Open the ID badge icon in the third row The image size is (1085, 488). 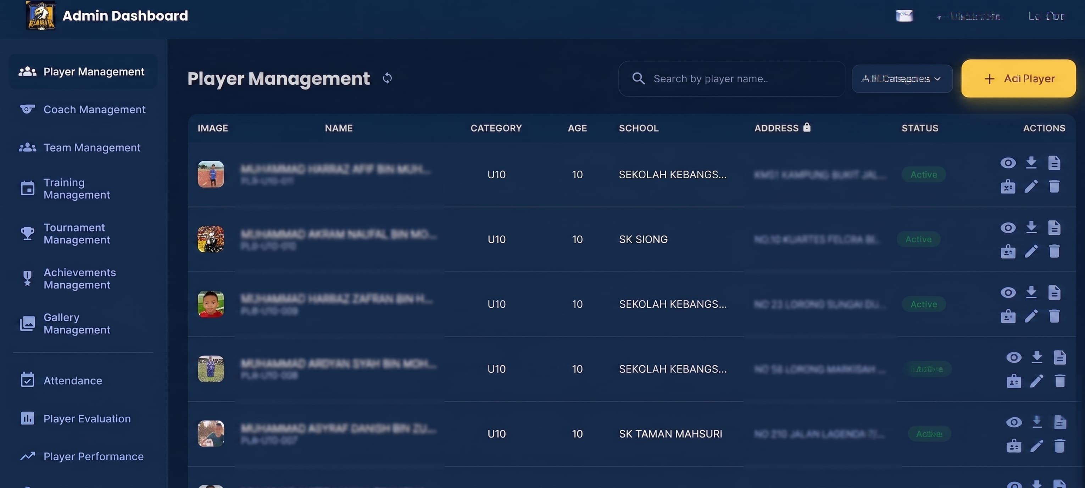point(1008,316)
